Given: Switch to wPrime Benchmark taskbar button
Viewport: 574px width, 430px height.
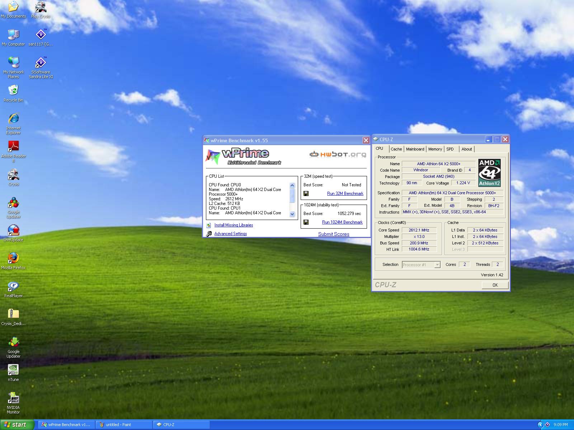Looking at the screenshot, I should [x=67, y=425].
